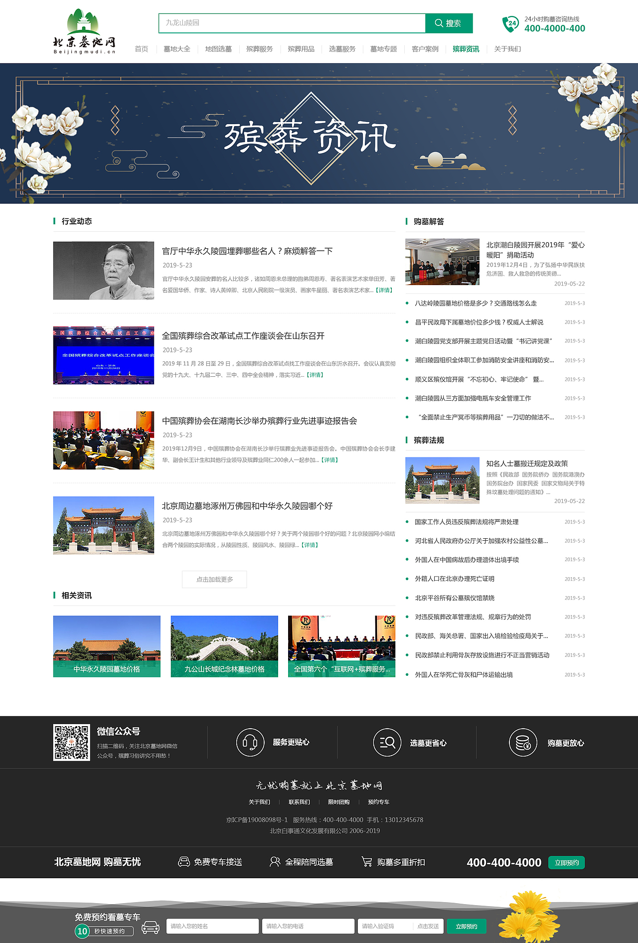Open the 殡葬用品 menu item
Screen dimensions: 638x943
tap(301, 49)
